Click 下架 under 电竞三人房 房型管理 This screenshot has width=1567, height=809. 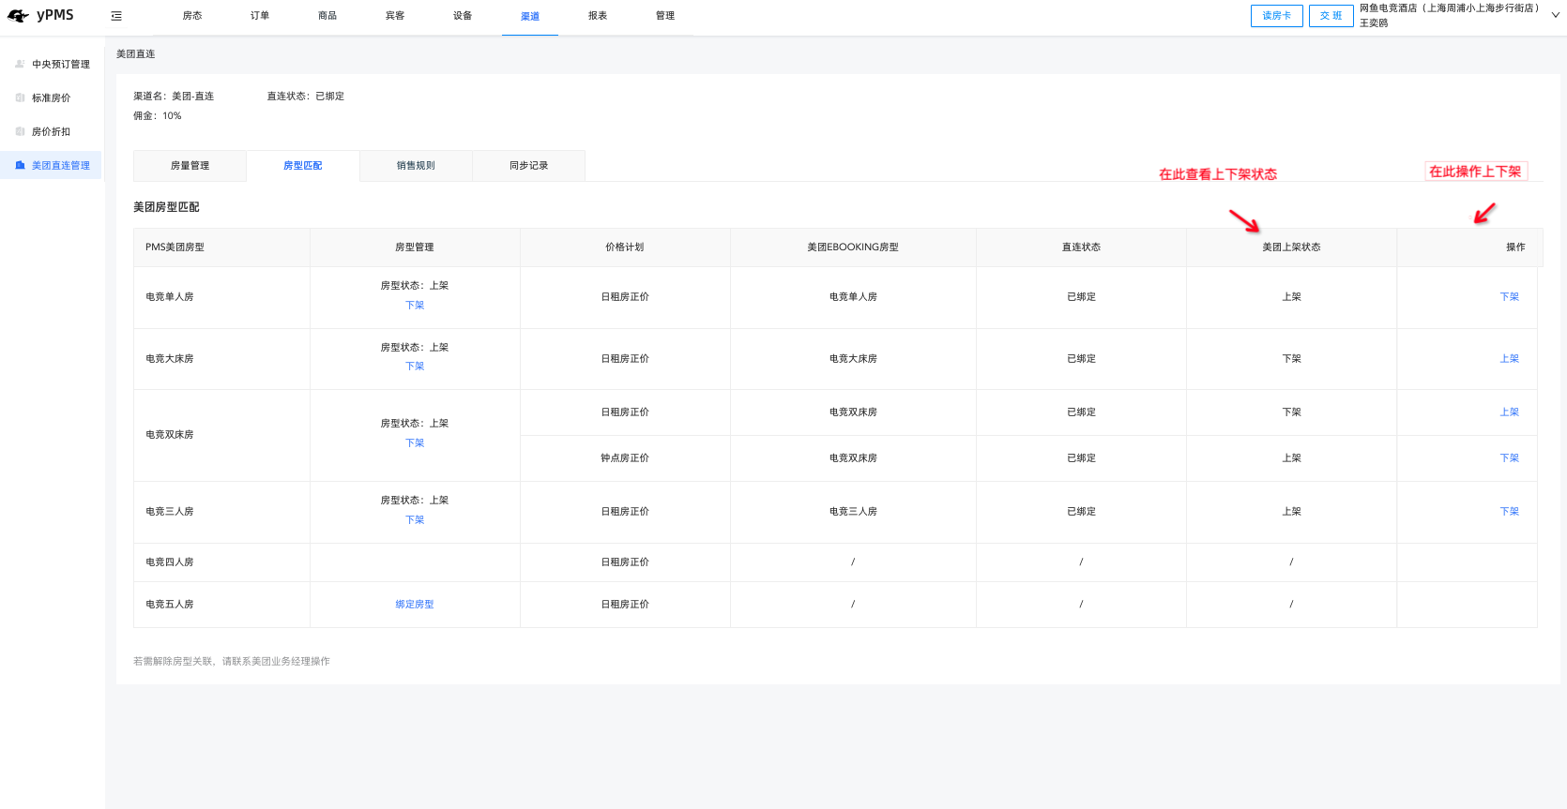point(415,520)
